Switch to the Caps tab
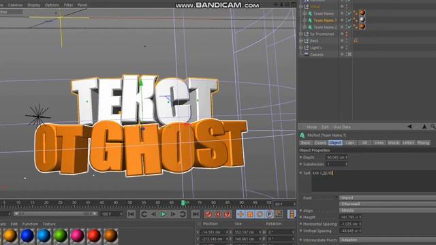This screenshot has width=436, height=245. tap(349, 143)
